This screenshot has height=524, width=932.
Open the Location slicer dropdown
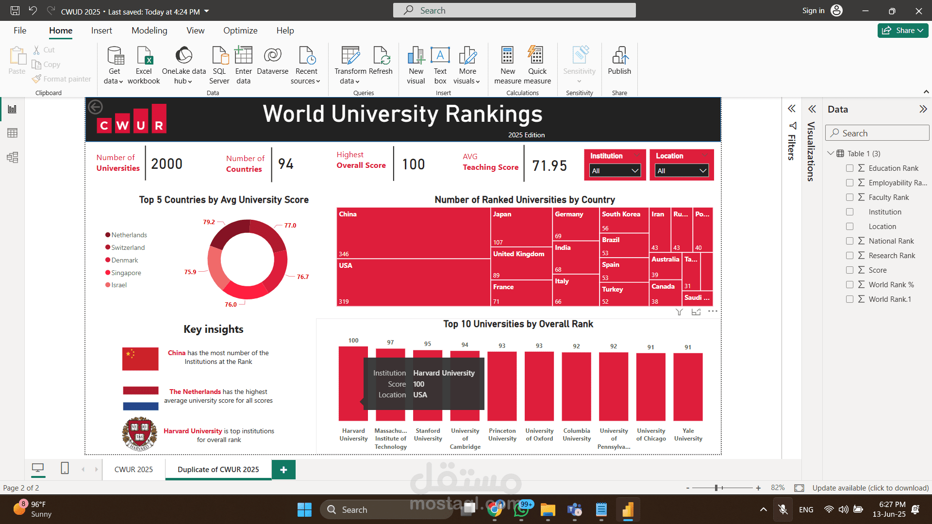pyautogui.click(x=682, y=171)
